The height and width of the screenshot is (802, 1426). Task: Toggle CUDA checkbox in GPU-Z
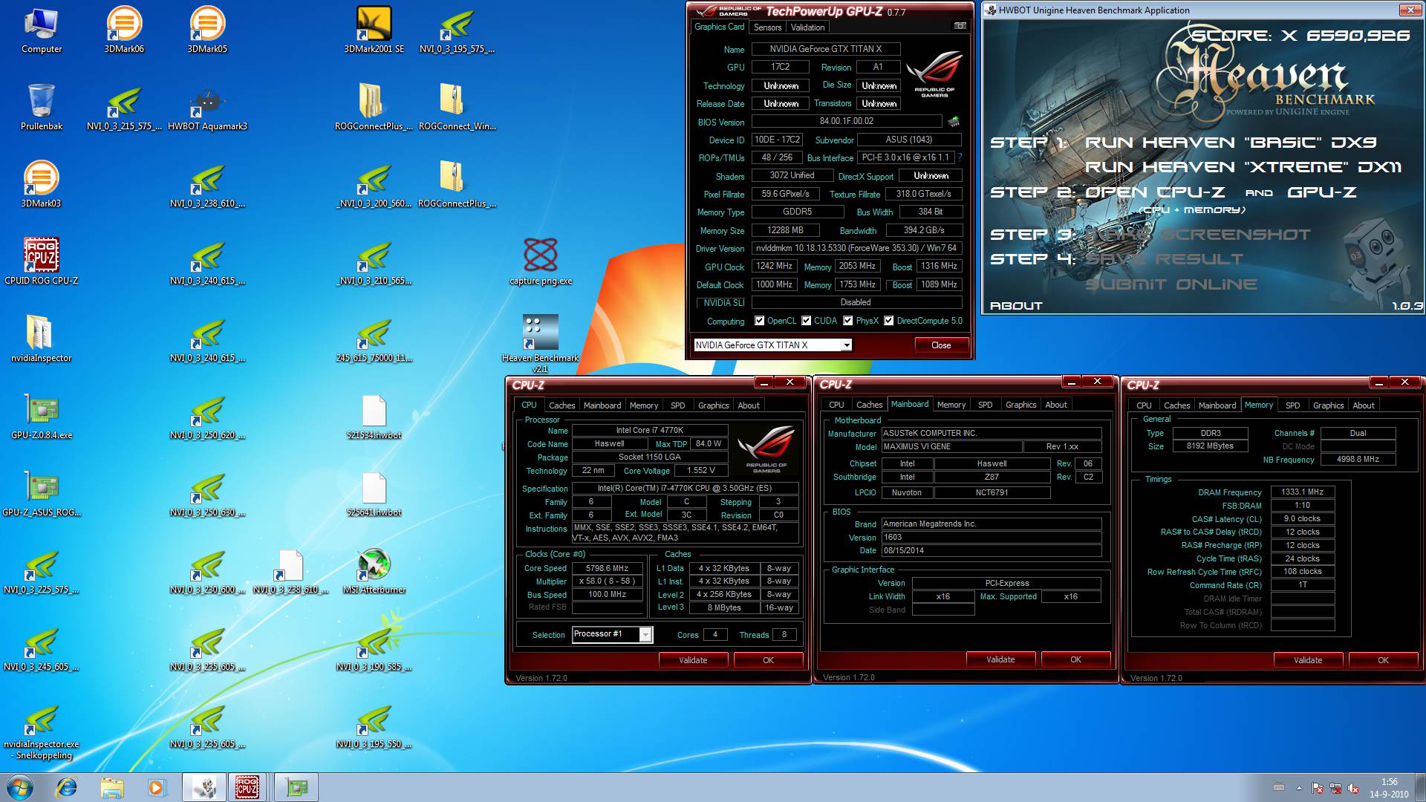tap(806, 321)
